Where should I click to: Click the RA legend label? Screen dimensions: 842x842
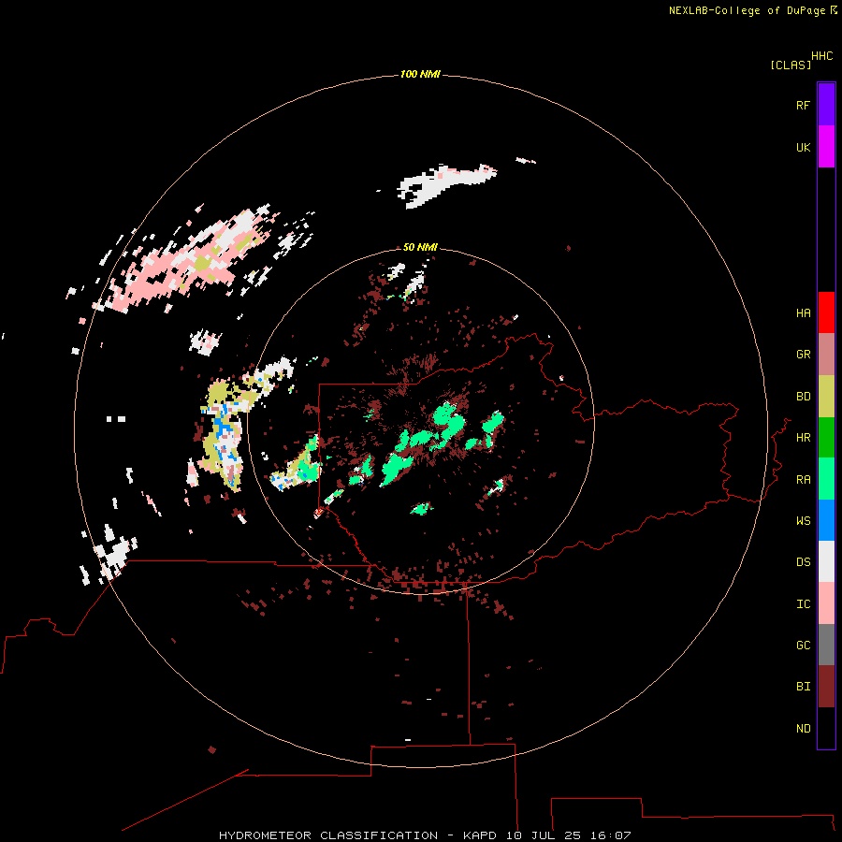(x=803, y=480)
